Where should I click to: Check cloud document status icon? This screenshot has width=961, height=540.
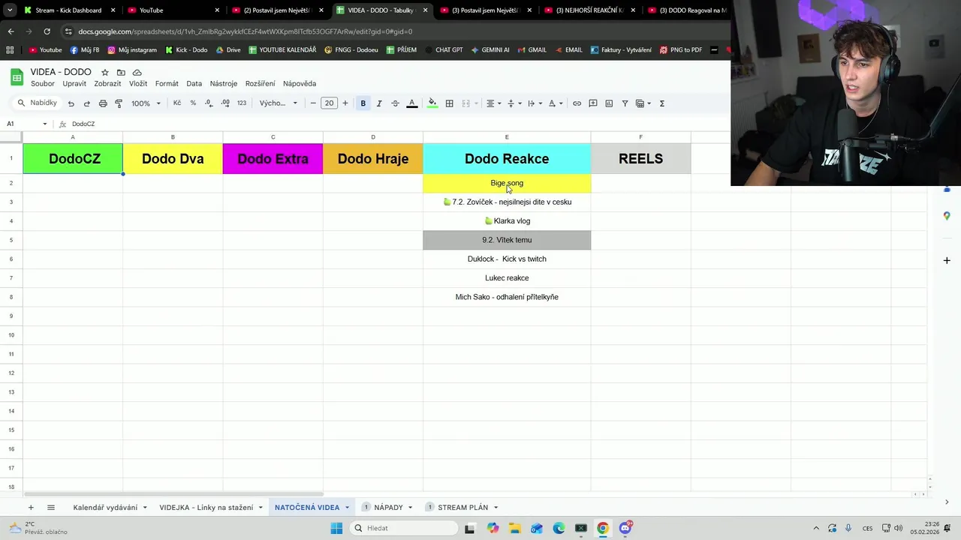137,73
